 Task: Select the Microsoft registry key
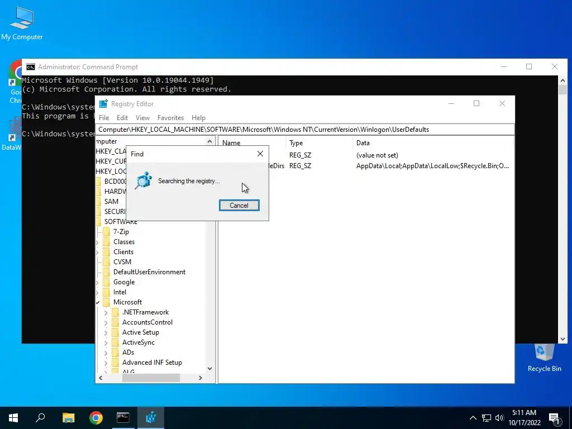127,302
